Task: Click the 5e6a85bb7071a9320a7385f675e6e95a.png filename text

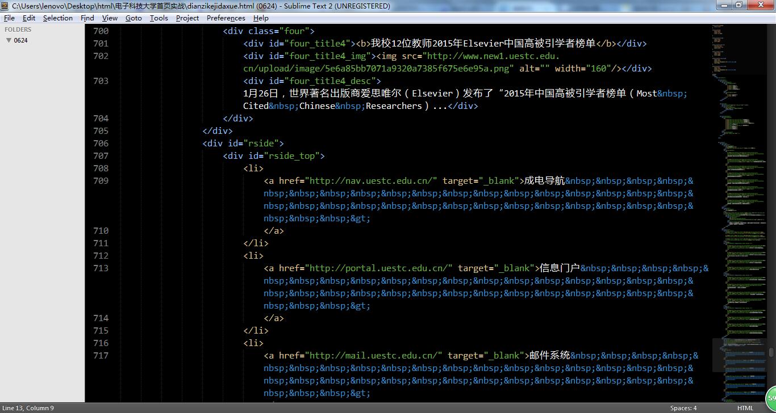Action: (x=415, y=69)
